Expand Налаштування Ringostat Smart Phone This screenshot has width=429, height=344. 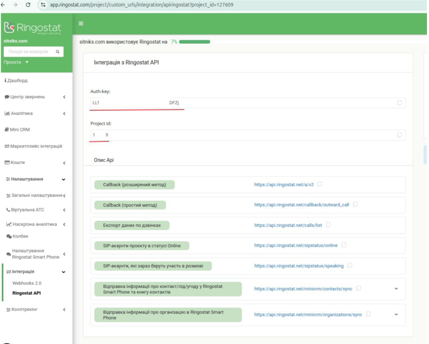(x=36, y=254)
